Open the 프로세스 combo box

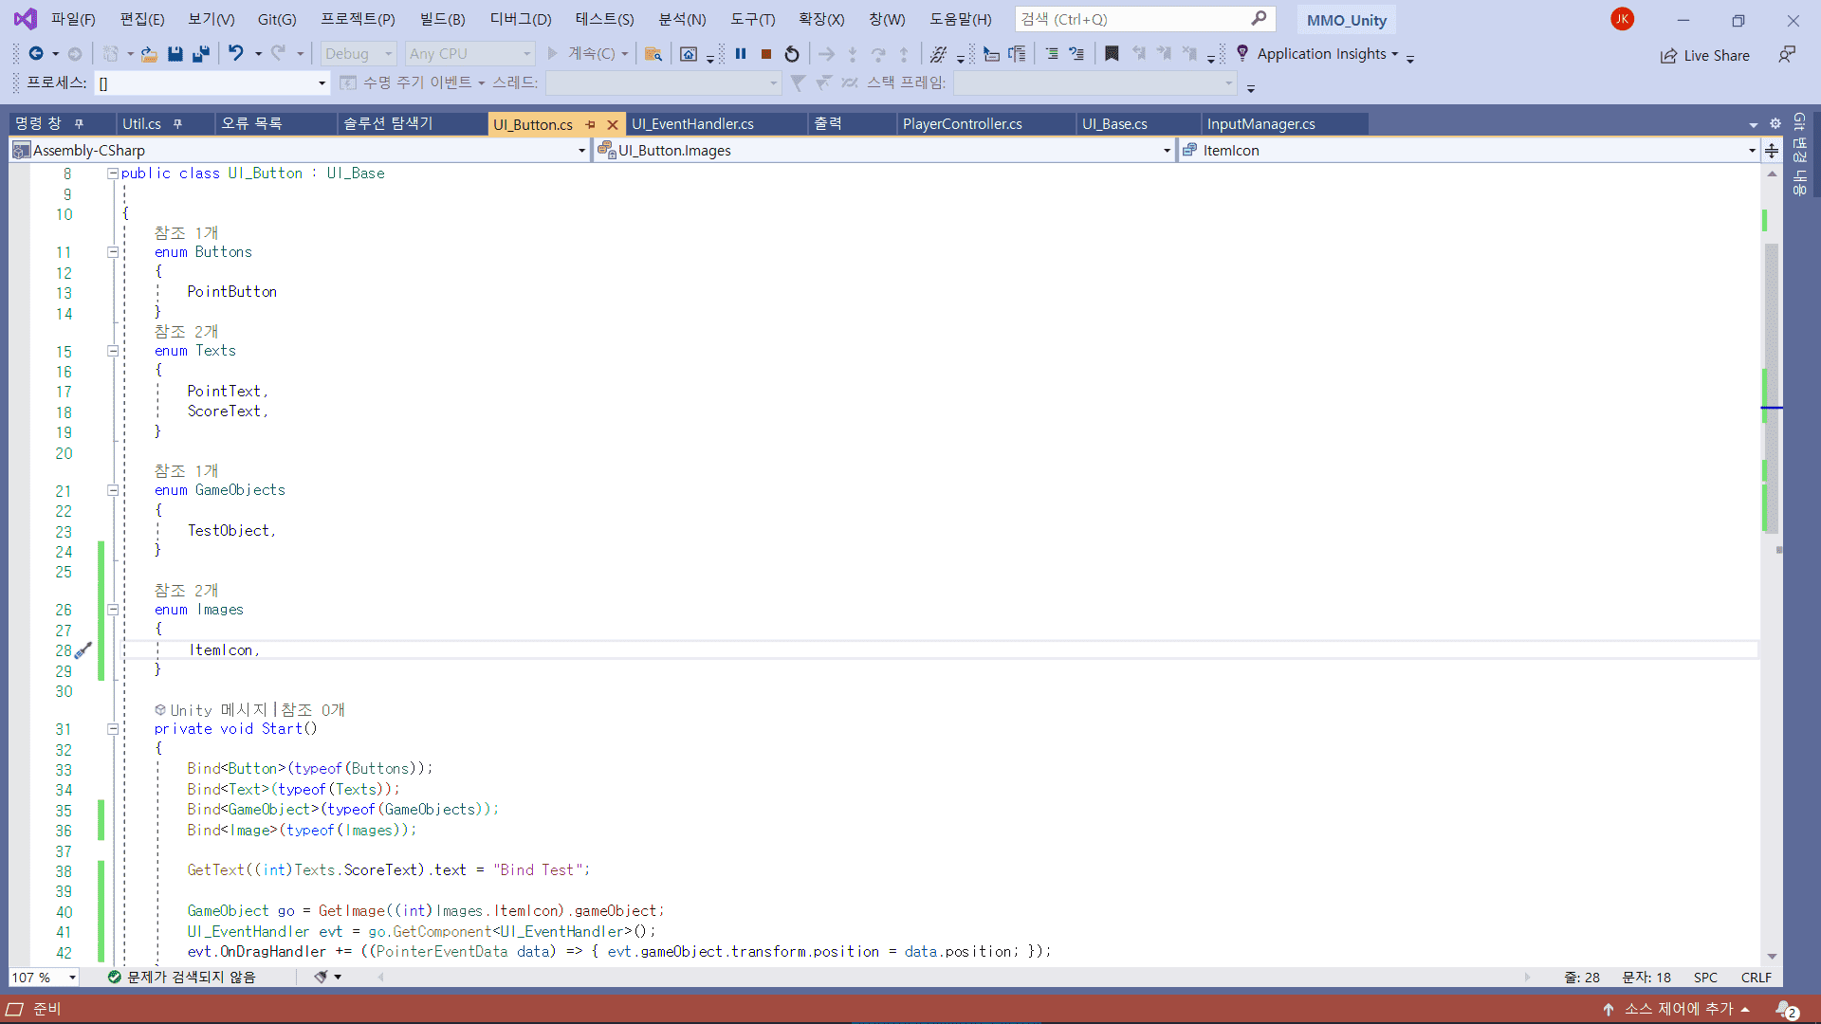tap(212, 83)
